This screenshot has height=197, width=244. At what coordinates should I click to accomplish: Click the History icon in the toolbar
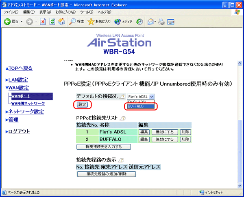pyautogui.click(x=139, y=22)
